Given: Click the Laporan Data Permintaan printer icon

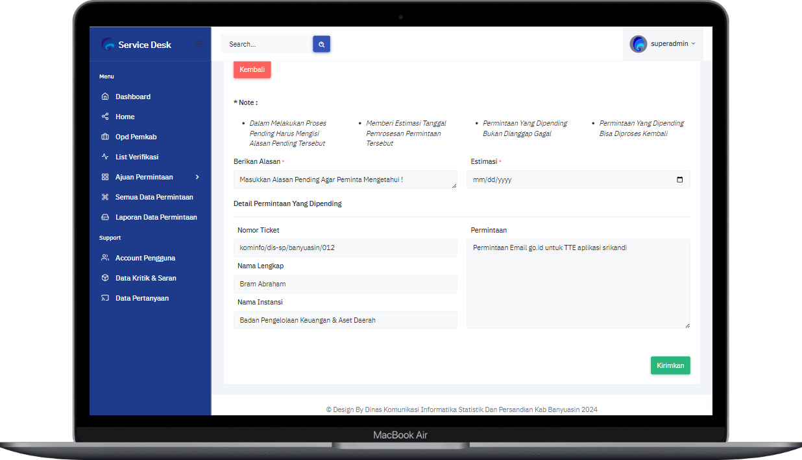Looking at the screenshot, I should click(x=105, y=217).
